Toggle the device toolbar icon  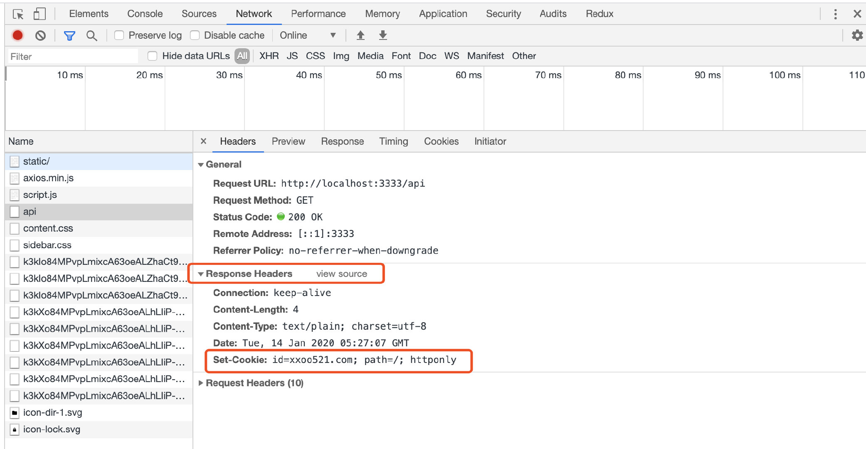pyautogui.click(x=39, y=14)
